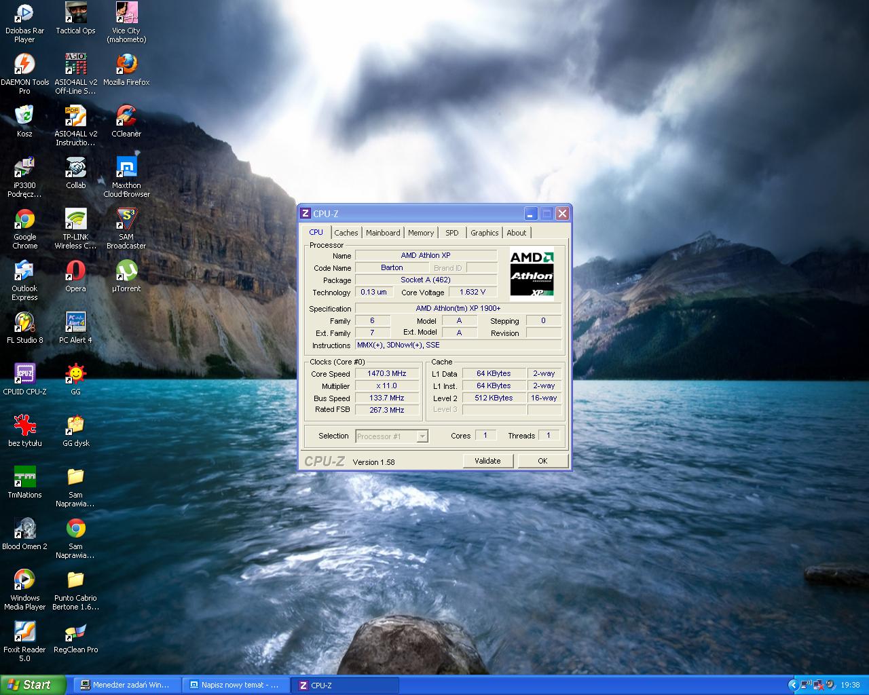Open the FL Studio 8 desktop icon
The height and width of the screenshot is (695, 869).
coord(24,323)
